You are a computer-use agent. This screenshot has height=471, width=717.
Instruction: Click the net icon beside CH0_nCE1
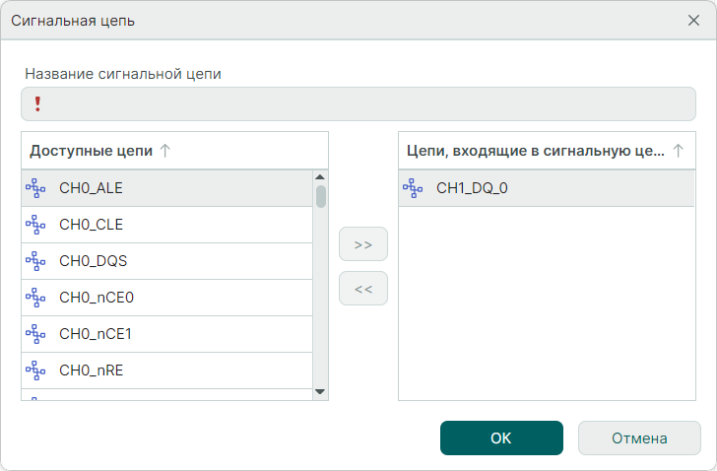(x=35, y=334)
